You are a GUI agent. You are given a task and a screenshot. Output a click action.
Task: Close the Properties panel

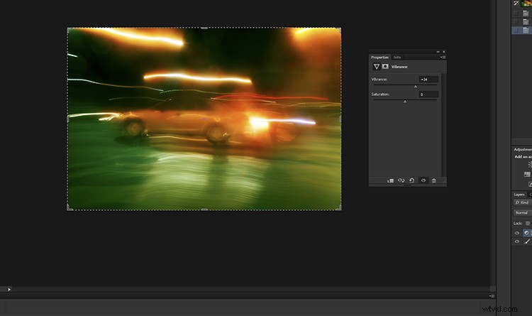coord(444,52)
